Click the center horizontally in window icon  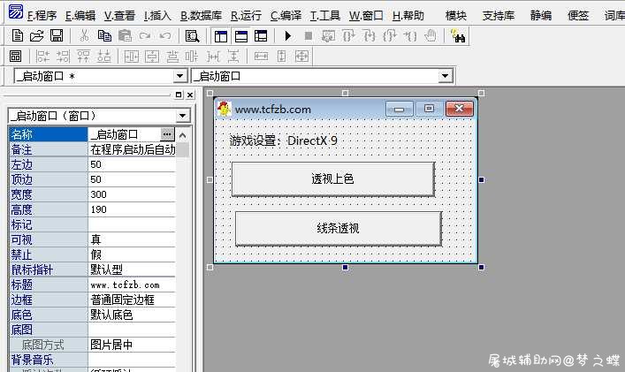pos(131,57)
